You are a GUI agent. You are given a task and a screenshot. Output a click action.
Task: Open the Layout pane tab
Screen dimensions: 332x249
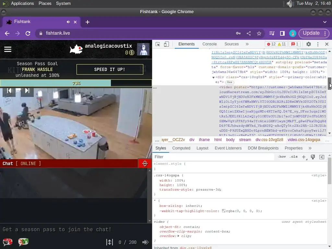click(202, 148)
